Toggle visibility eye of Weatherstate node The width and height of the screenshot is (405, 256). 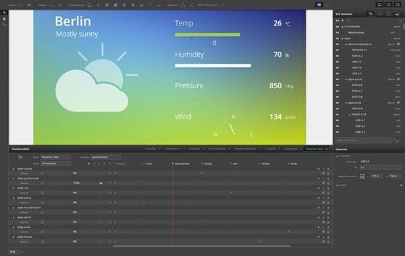coord(337,32)
